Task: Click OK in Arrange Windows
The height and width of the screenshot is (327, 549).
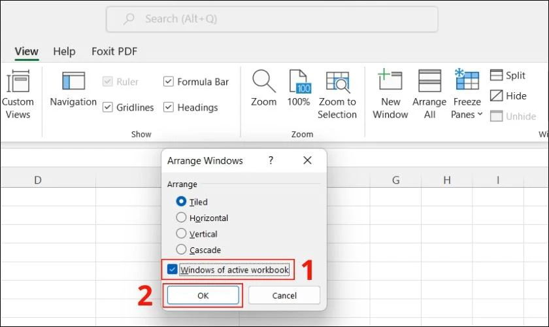Action: pyautogui.click(x=203, y=296)
